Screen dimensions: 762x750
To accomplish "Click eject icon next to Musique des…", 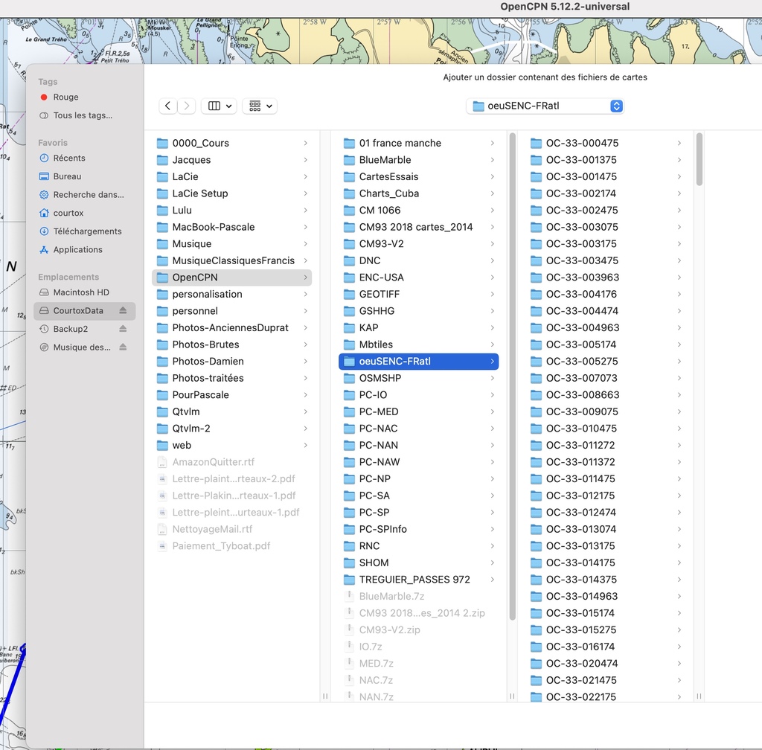I will pyautogui.click(x=123, y=347).
